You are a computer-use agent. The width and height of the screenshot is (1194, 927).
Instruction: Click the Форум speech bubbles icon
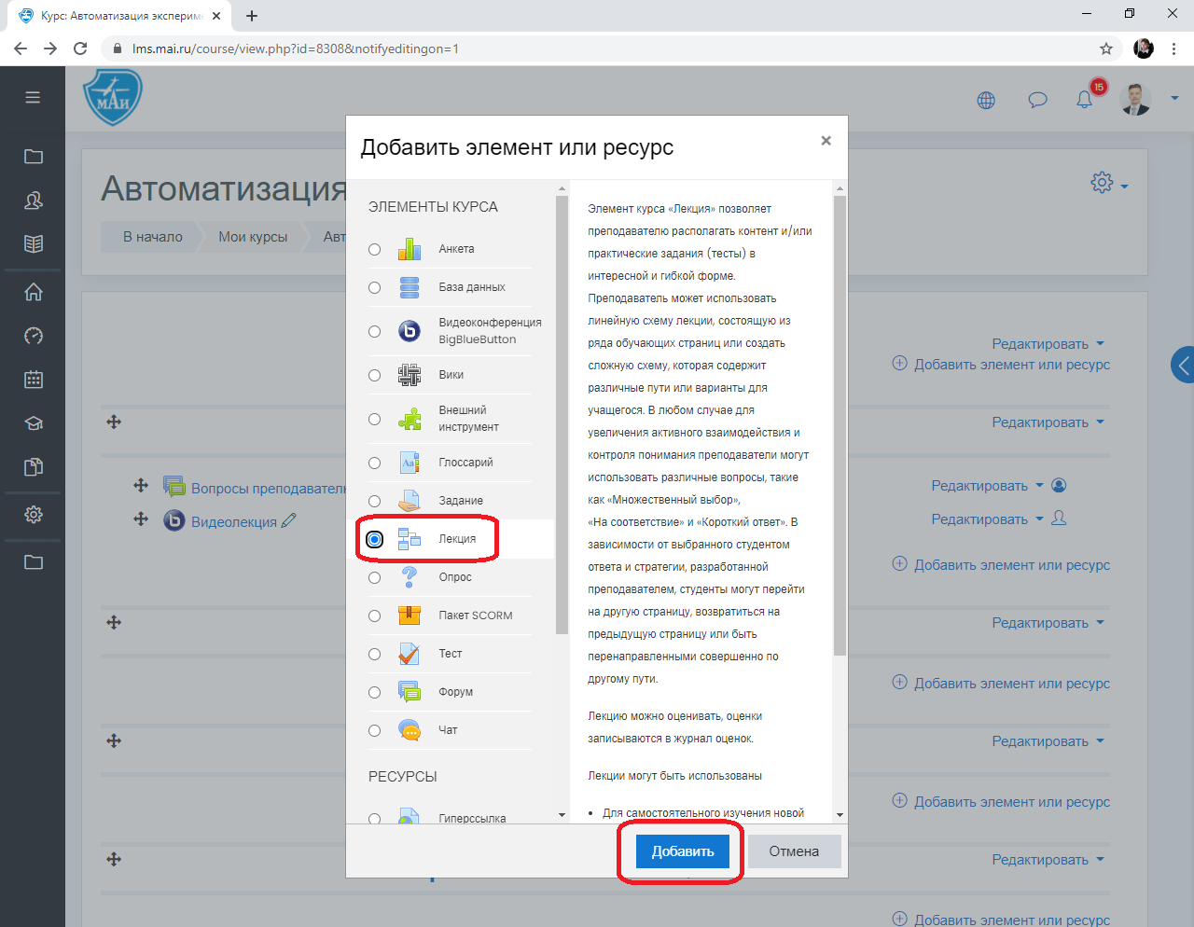pos(410,692)
